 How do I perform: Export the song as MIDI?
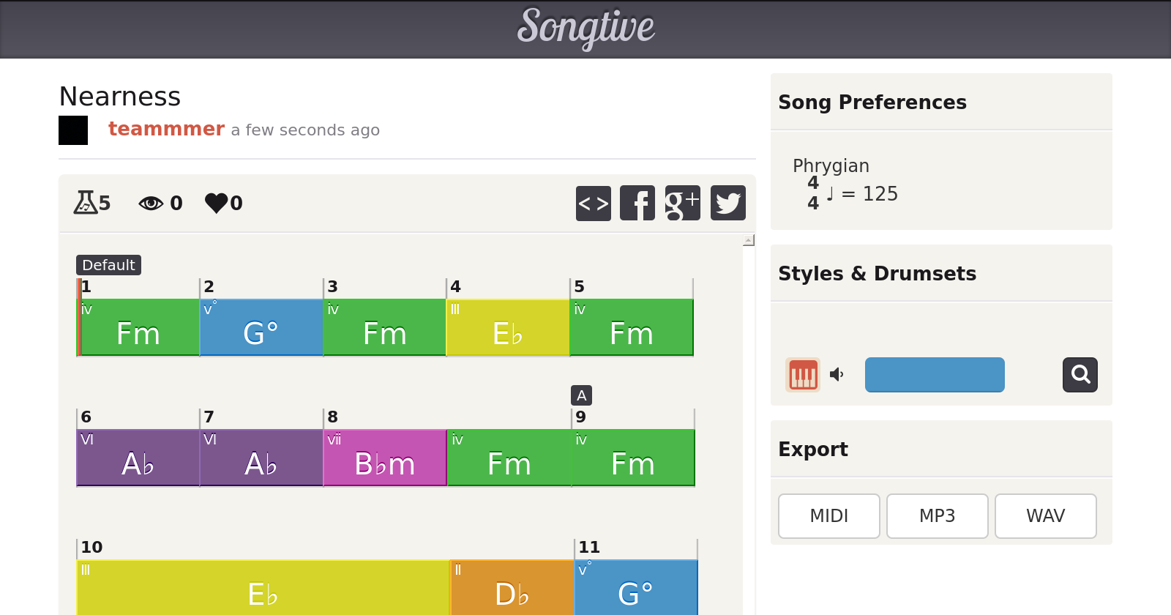coord(828,516)
